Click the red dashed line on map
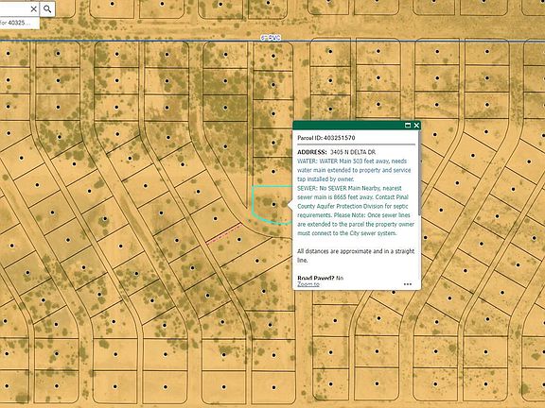The image size is (545, 408). [x=224, y=234]
